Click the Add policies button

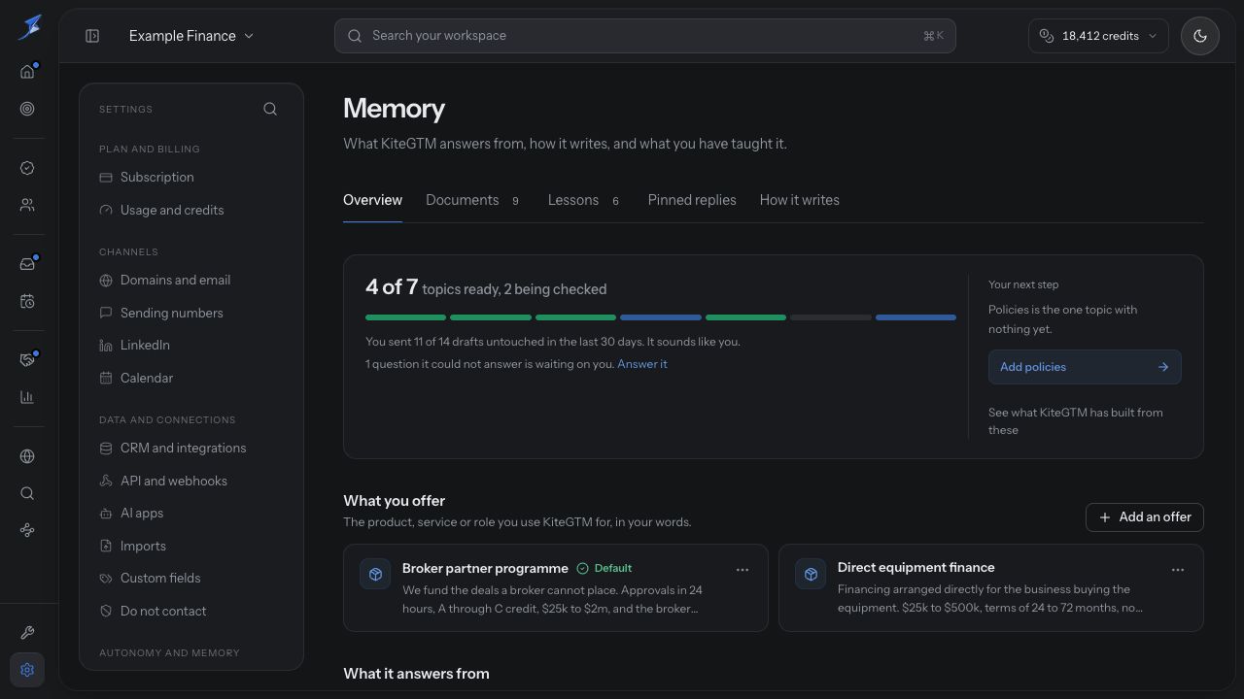(x=1085, y=367)
